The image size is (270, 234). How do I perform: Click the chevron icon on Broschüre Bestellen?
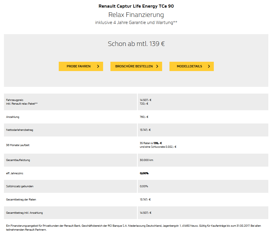157,66
